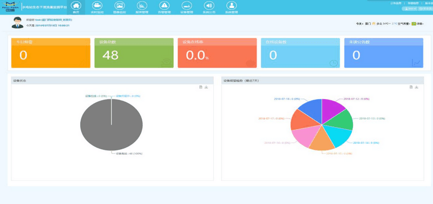The height and width of the screenshot is (204, 433).
Task: Click the orange today's alarms card
Action: 51,52
